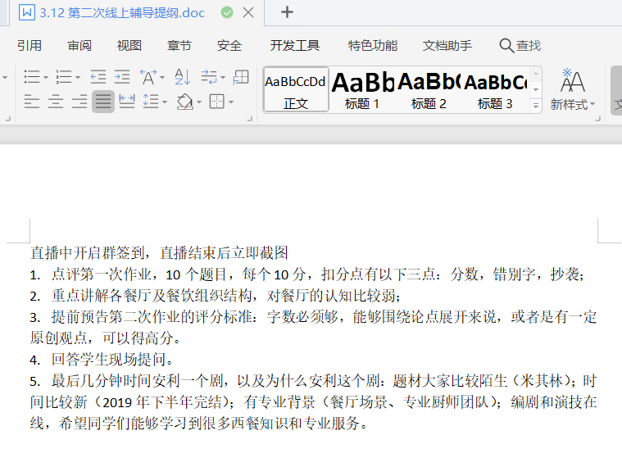Open the 引用 tab
Image resolution: width=622 pixels, height=476 pixels.
click(30, 46)
